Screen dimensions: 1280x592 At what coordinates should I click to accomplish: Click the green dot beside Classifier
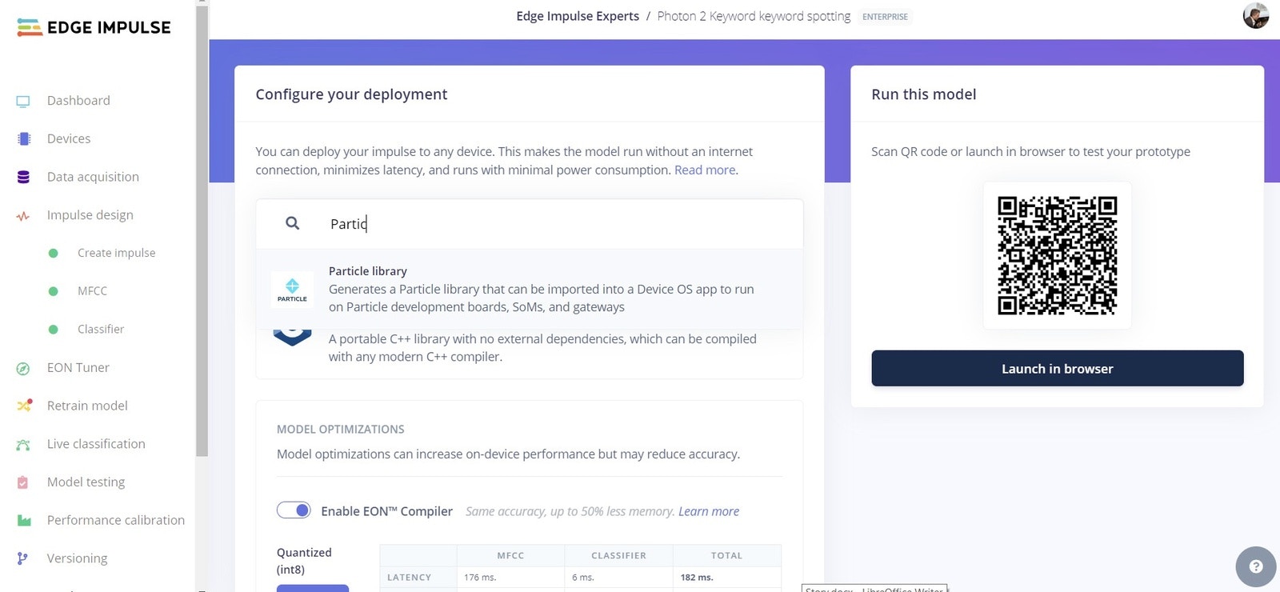click(53, 330)
